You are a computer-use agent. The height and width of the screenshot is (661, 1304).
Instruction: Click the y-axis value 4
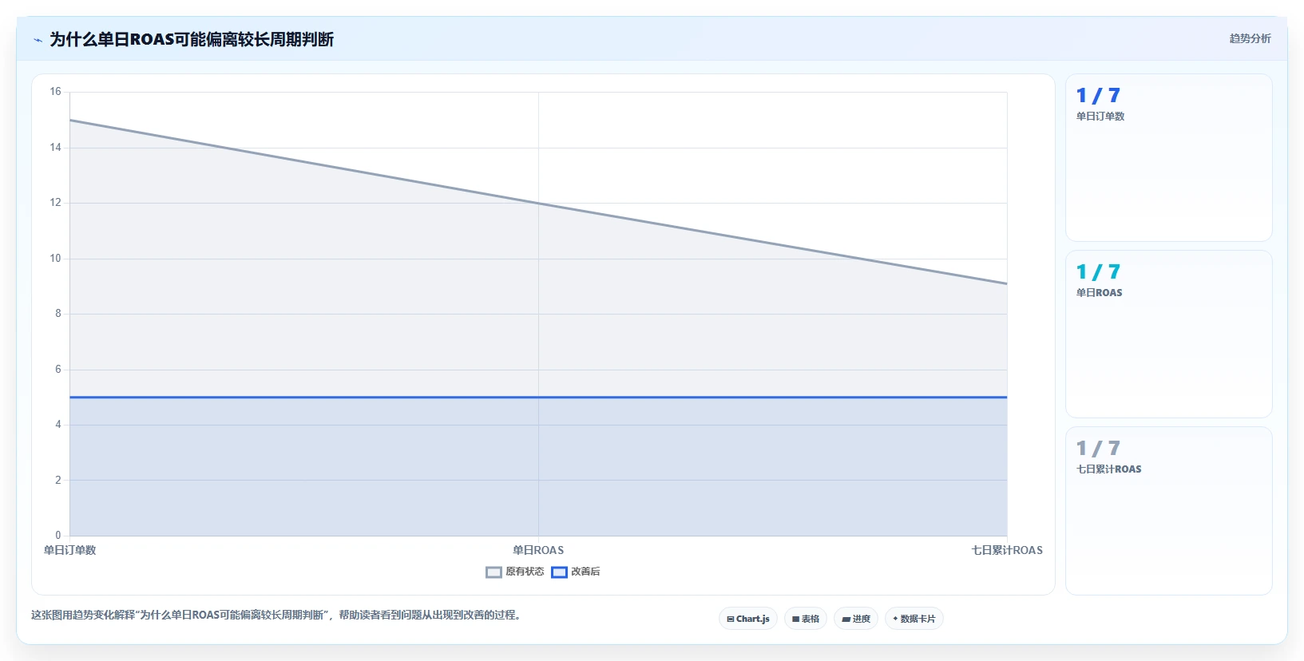[x=57, y=425]
